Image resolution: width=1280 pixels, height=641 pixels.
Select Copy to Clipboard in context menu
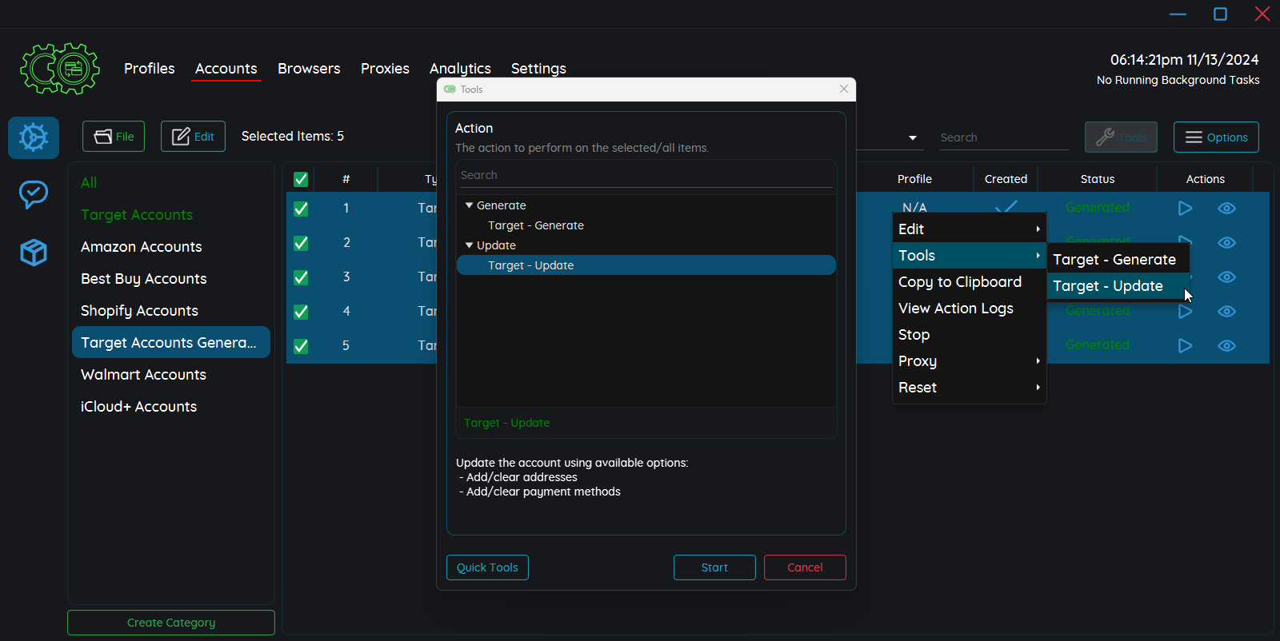(959, 282)
